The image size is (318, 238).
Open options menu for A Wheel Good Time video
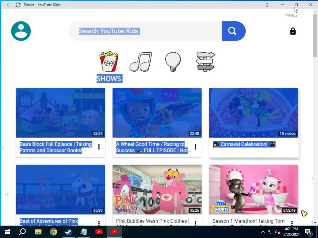(x=196, y=147)
